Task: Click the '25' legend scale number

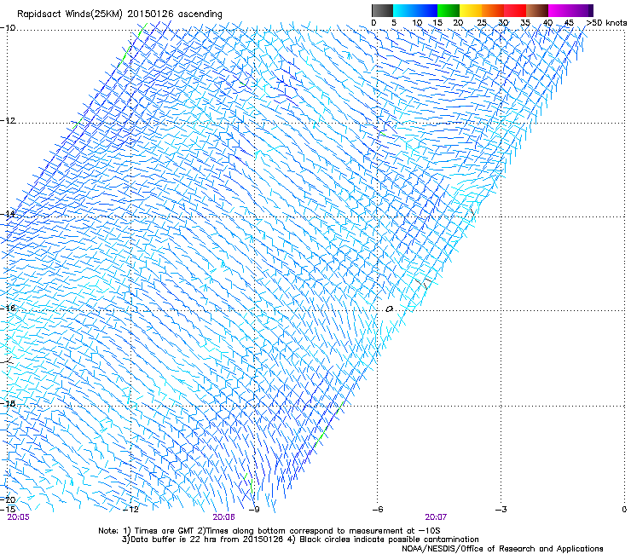Action: point(482,23)
